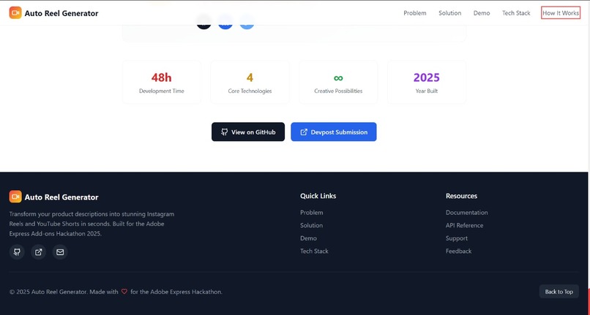Open the footer email envelope icon

[60, 252]
